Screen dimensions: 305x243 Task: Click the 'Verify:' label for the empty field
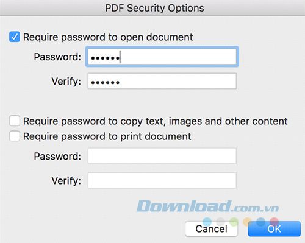point(66,180)
